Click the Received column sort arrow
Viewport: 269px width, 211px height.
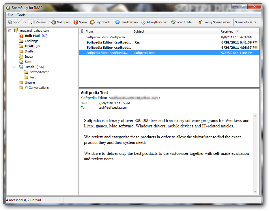click(x=238, y=31)
